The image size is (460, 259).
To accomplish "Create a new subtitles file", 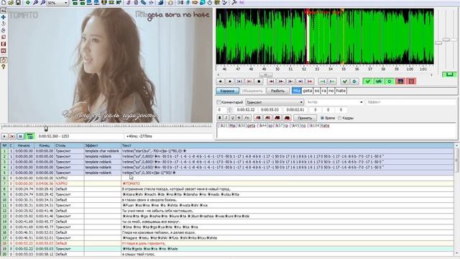I will pyautogui.click(x=4, y=3).
